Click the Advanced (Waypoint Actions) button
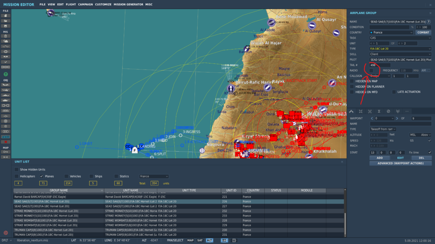Viewport: 435px width, 244px height. tap(401, 163)
